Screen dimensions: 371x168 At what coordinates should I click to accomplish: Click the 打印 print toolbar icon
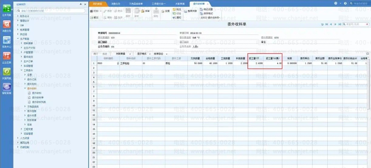(x=96, y=11)
